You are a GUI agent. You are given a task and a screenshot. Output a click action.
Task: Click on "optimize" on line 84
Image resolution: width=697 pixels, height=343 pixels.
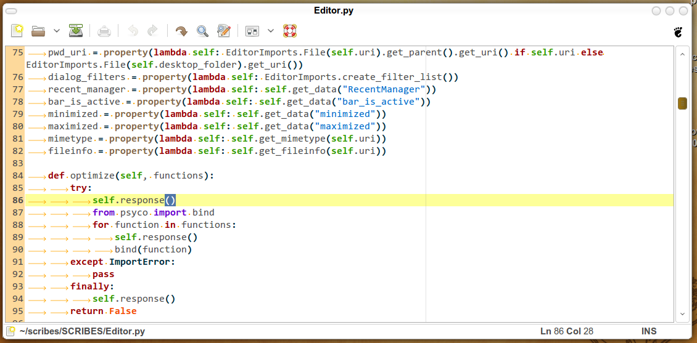click(x=93, y=176)
